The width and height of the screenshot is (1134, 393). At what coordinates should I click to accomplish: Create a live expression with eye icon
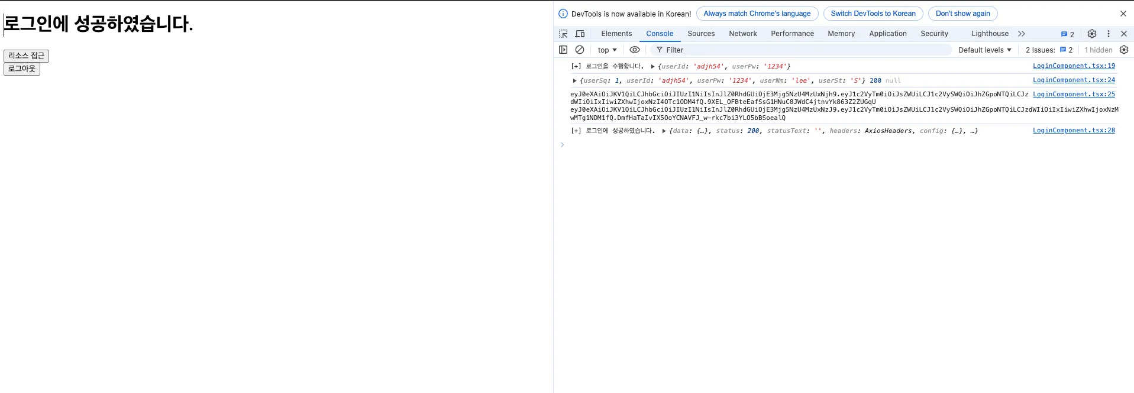[635, 50]
